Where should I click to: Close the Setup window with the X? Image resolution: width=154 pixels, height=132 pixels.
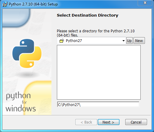(145, 3)
